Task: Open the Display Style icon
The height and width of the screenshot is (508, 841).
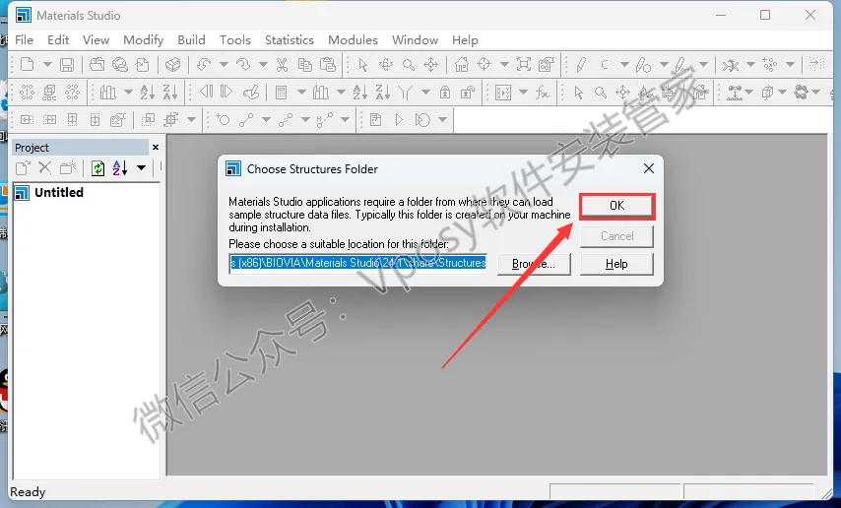Action: click(x=547, y=65)
